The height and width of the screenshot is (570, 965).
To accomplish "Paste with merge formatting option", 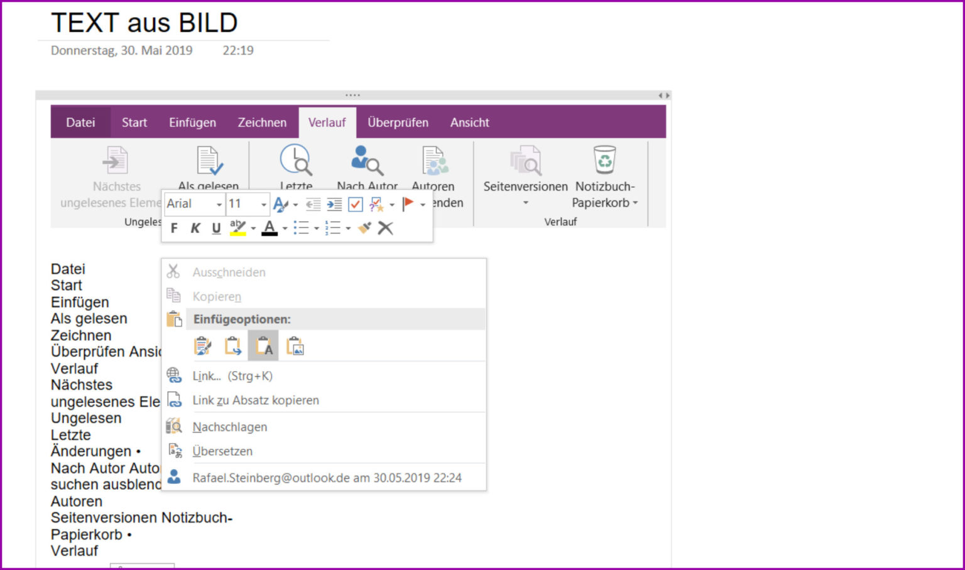I will coord(233,346).
